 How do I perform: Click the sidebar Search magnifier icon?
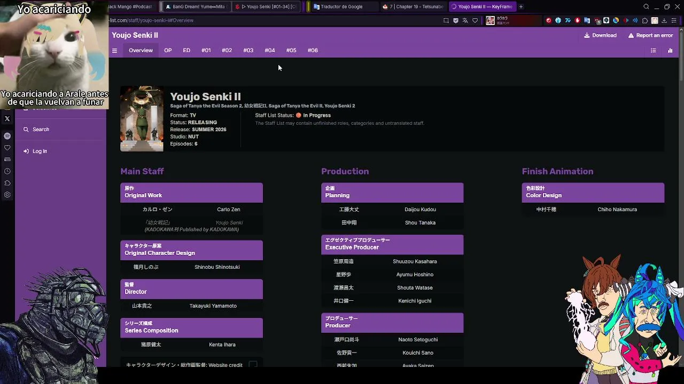click(26, 130)
